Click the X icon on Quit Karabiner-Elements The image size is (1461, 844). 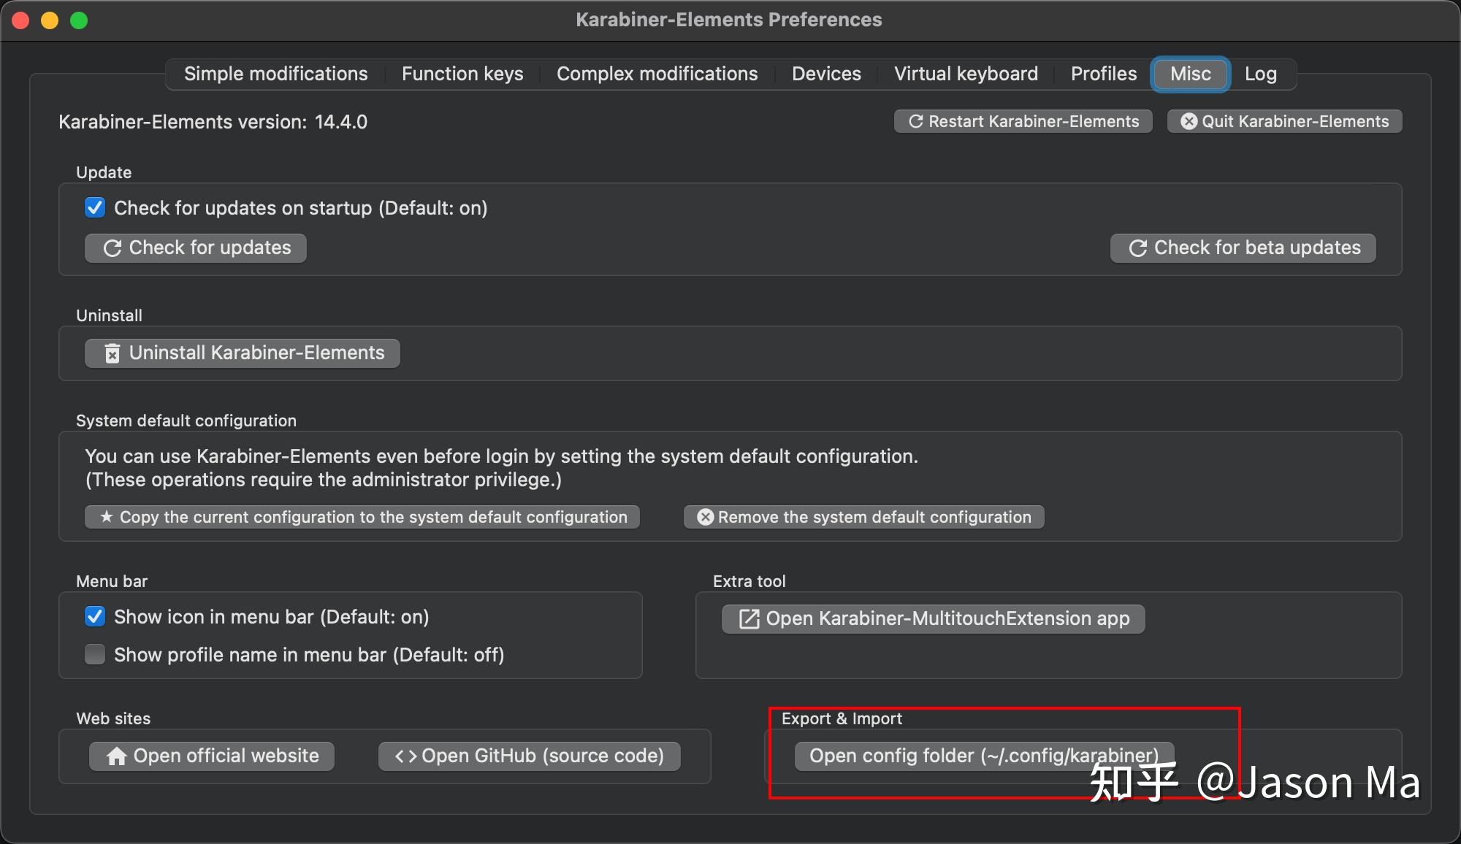[1189, 122]
